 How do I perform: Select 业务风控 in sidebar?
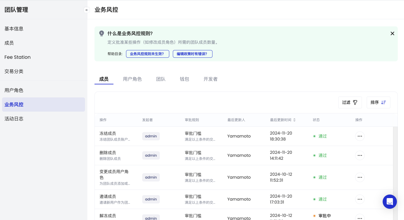pyautogui.click(x=44, y=105)
